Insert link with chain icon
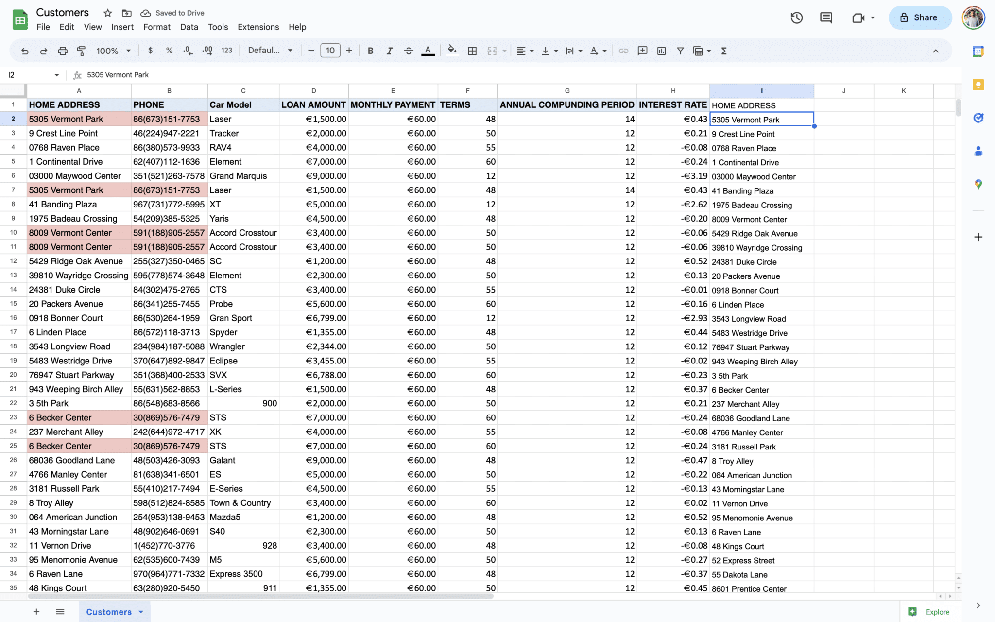This screenshot has height=622, width=995. [623, 51]
